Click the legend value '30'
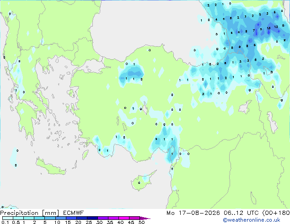 pos(99,222)
